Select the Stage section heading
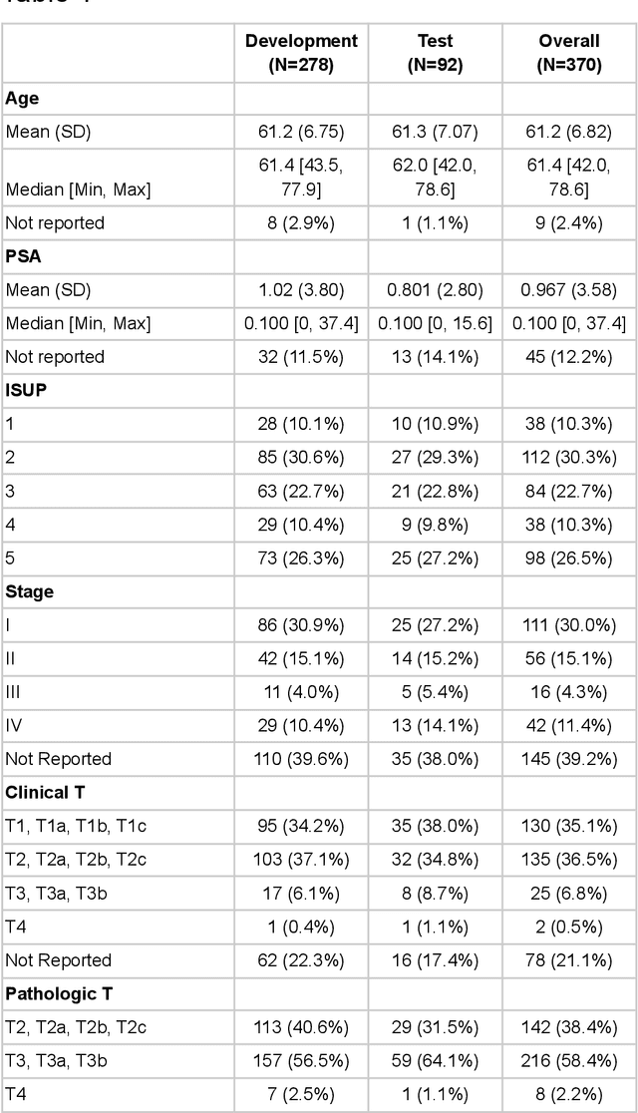 click(x=30, y=591)
